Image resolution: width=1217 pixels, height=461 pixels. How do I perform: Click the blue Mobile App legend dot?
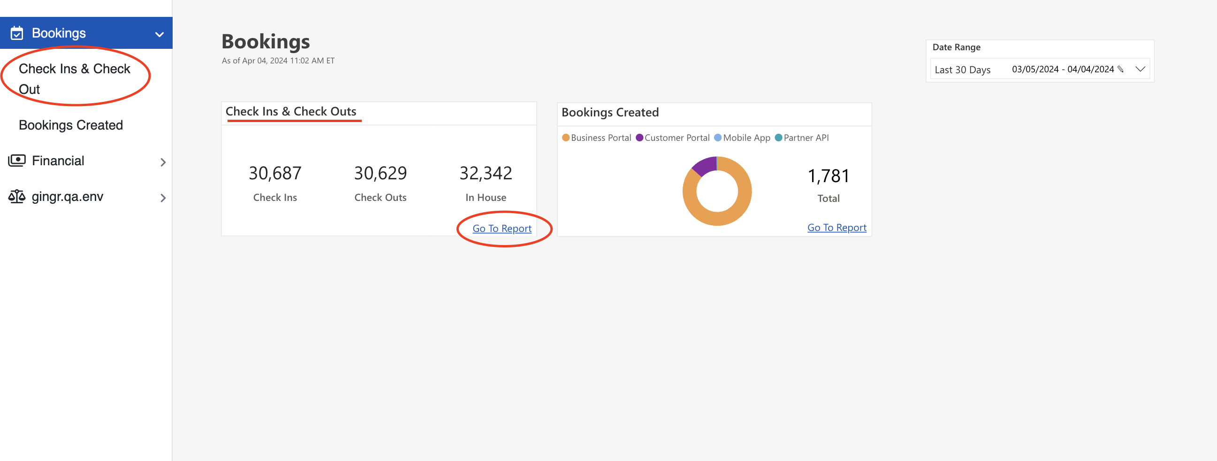[x=717, y=138]
